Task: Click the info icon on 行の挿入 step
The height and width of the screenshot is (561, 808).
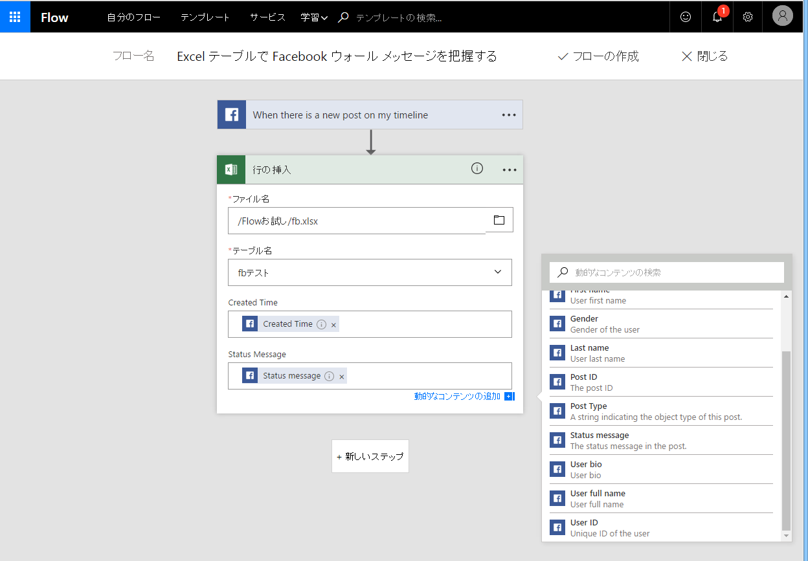Action: click(477, 168)
